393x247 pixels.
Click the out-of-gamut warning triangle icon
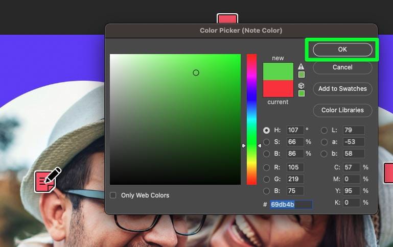coord(301,66)
